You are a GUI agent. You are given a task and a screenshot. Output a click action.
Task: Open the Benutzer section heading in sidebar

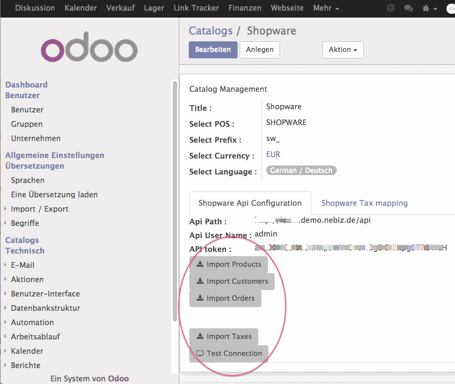(x=22, y=95)
